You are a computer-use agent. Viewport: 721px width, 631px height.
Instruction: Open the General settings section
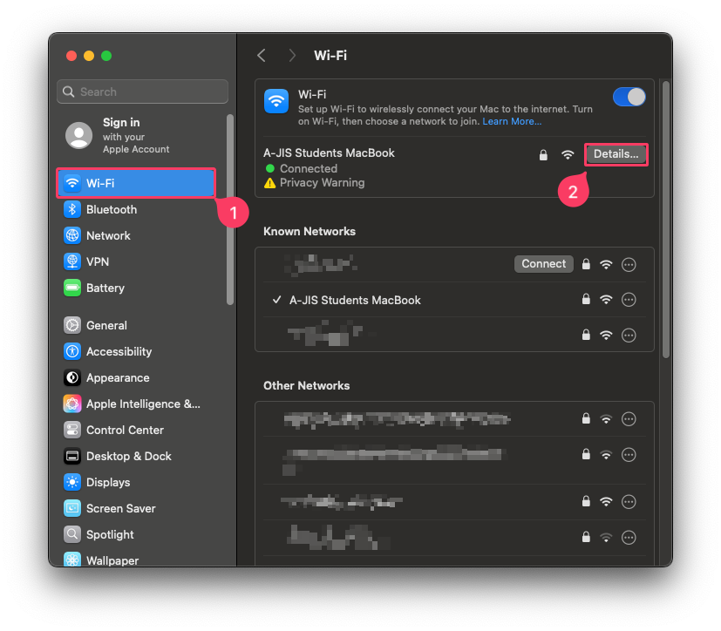point(106,325)
